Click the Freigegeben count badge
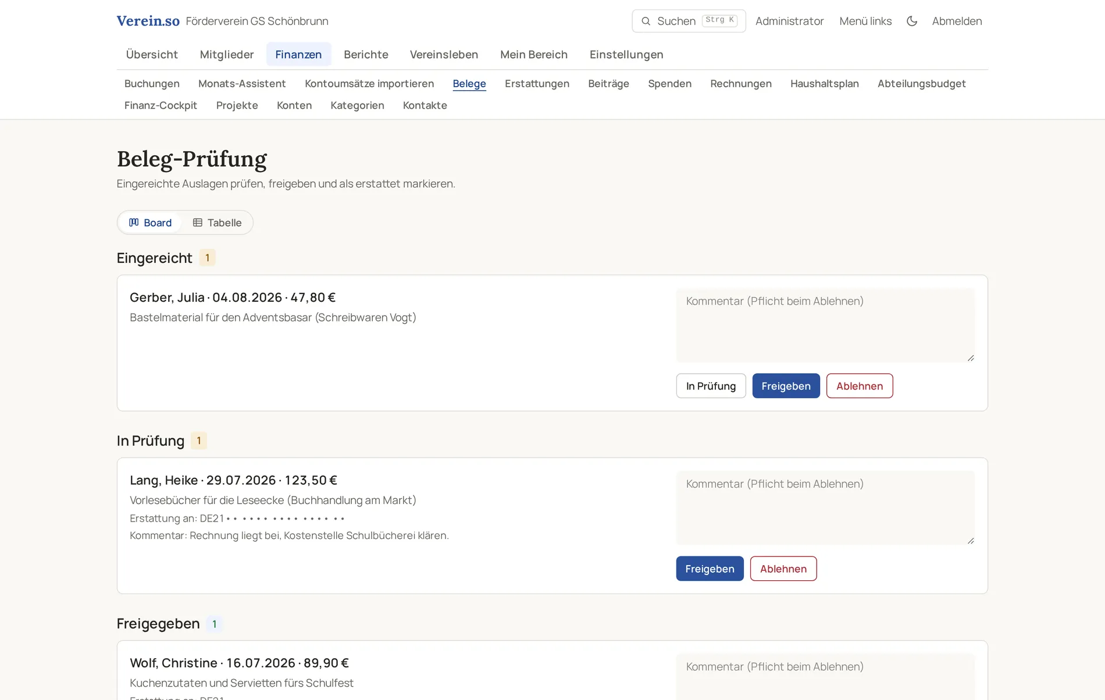Screen dimensions: 1105x700 [x=214, y=624]
